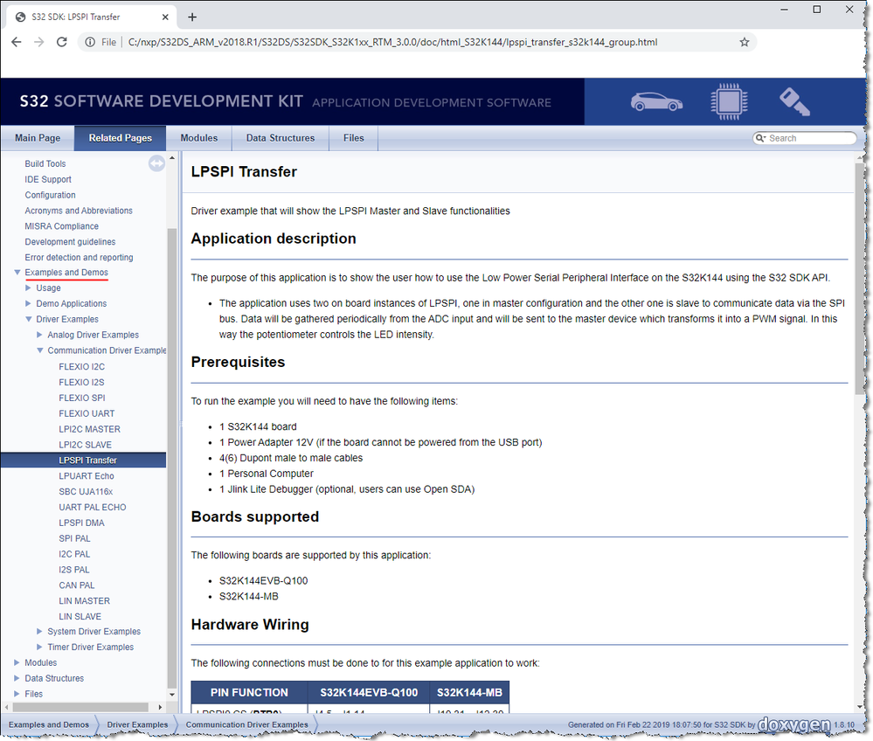Toggle the sidebar sync circle button
Screen dimensions: 873x741
click(x=156, y=163)
